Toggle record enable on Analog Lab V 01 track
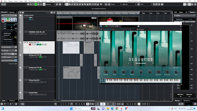197x111 pixels. tap(30, 45)
